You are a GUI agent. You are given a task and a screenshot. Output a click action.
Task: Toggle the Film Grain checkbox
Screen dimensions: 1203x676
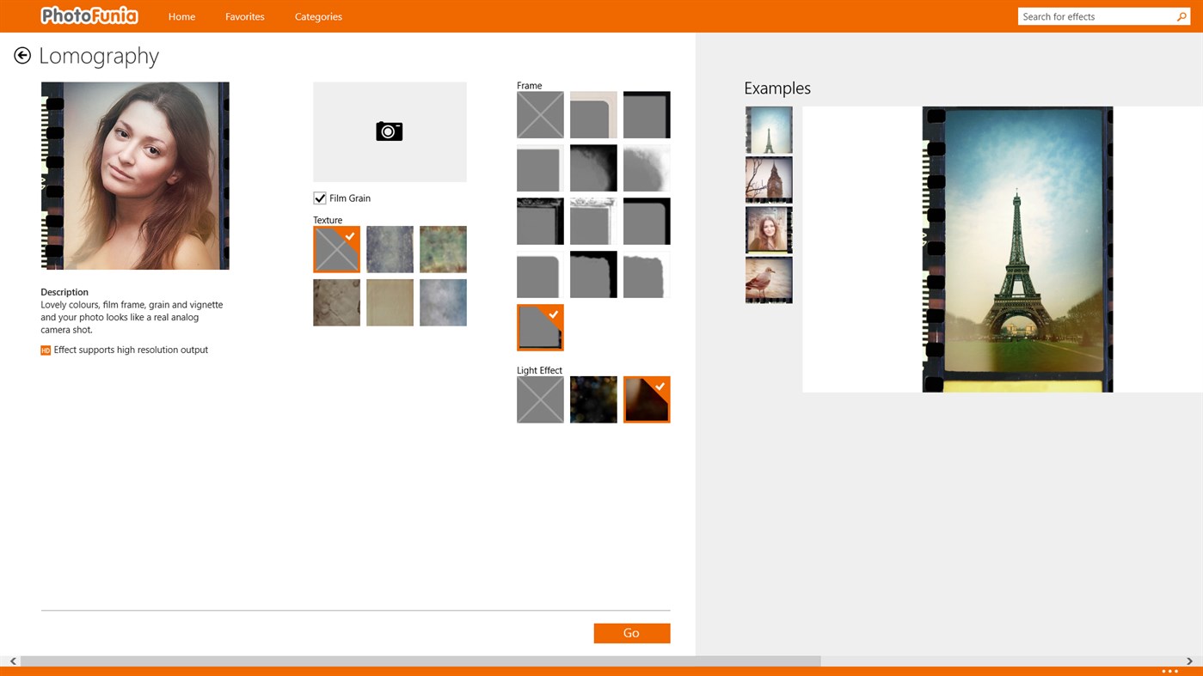(x=320, y=198)
